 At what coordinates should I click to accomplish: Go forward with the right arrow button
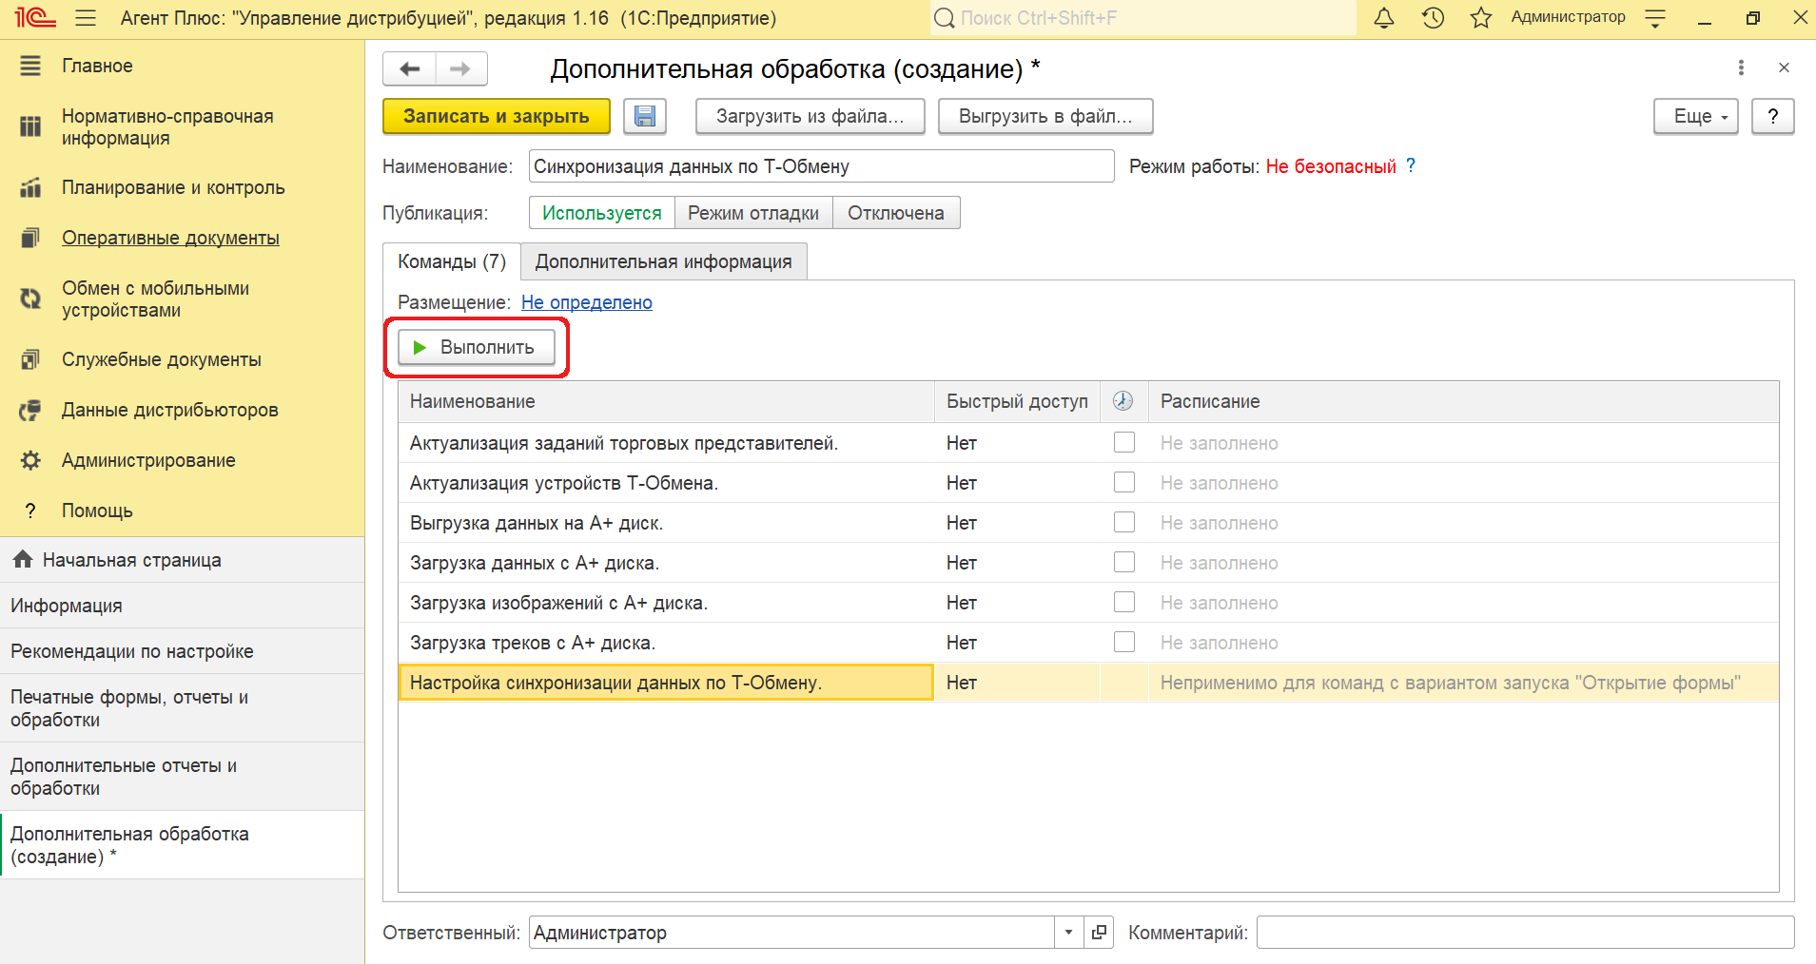click(461, 68)
